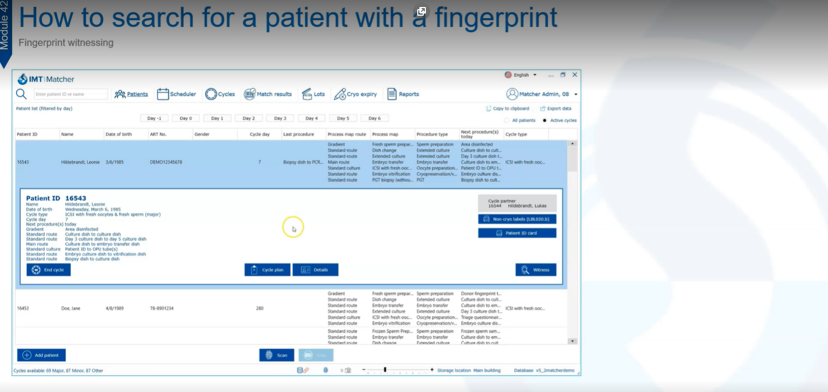Click the zoom slider in status bar

click(x=385, y=370)
